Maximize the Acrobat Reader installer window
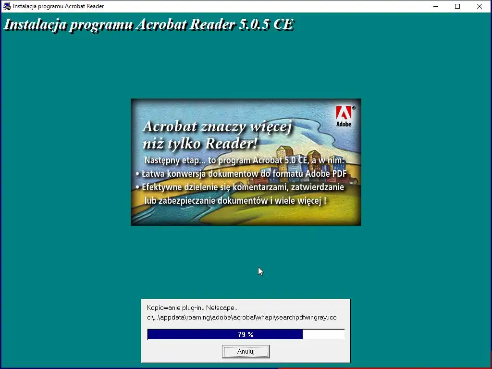This screenshot has height=369, width=492. tap(457, 6)
